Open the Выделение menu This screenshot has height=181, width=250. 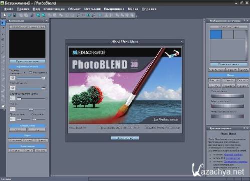tap(114, 9)
